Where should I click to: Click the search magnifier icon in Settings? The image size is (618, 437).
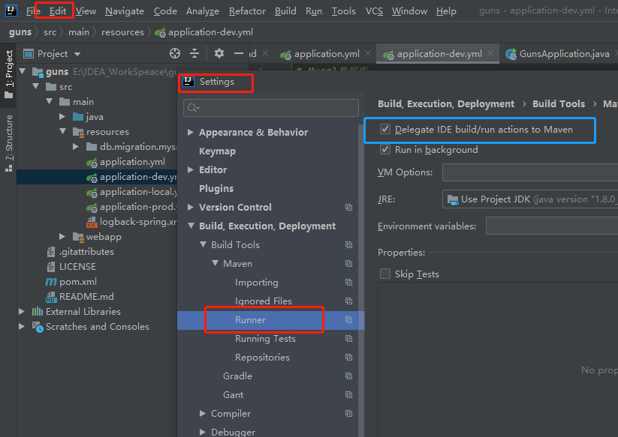coord(193,108)
